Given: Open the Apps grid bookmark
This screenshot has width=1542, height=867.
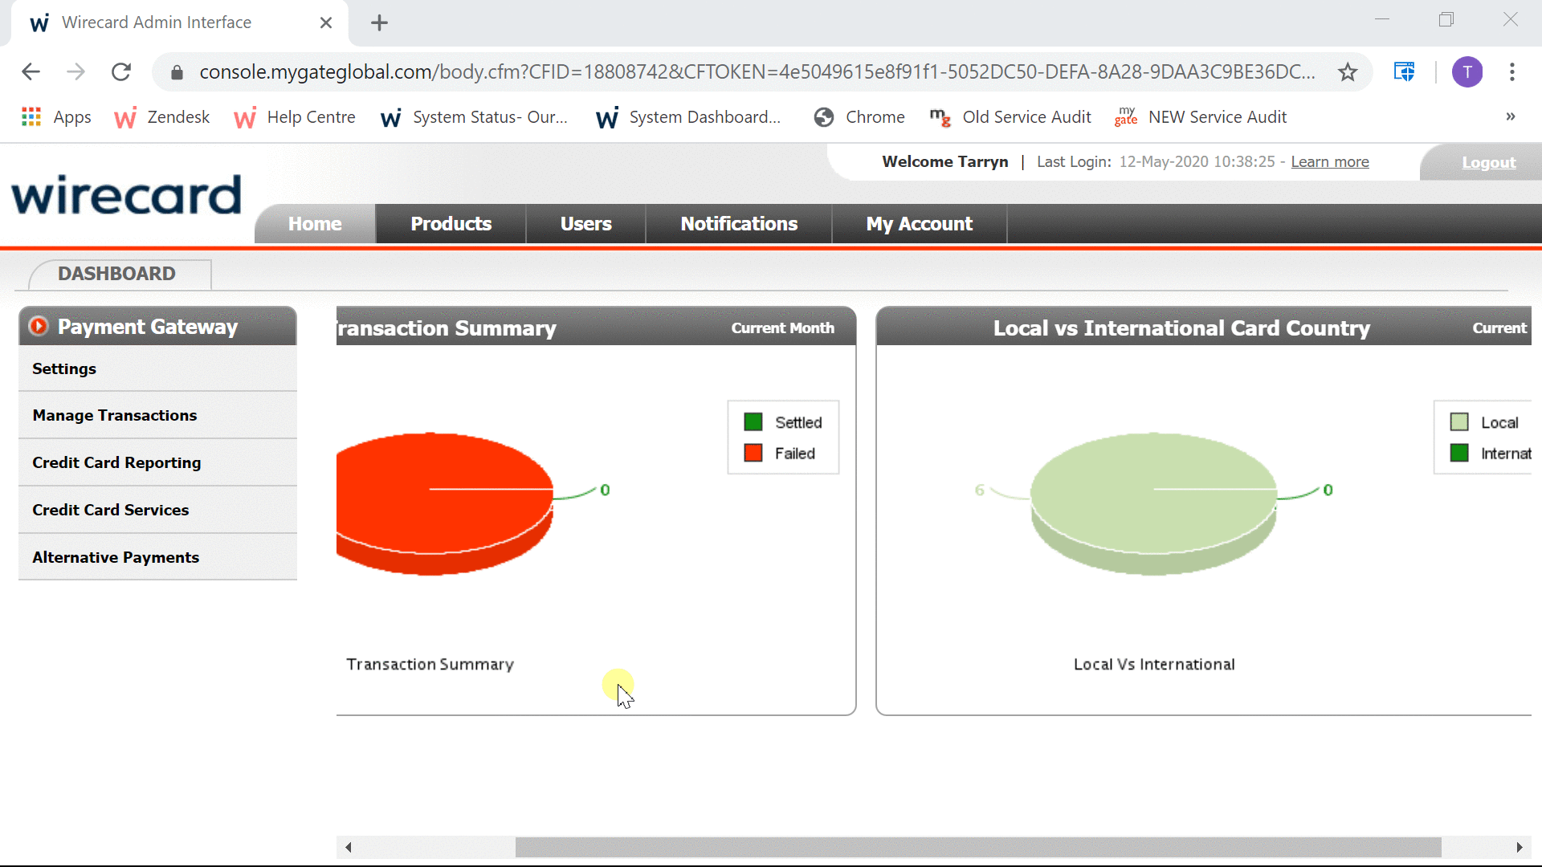Looking at the screenshot, I should click(x=31, y=117).
